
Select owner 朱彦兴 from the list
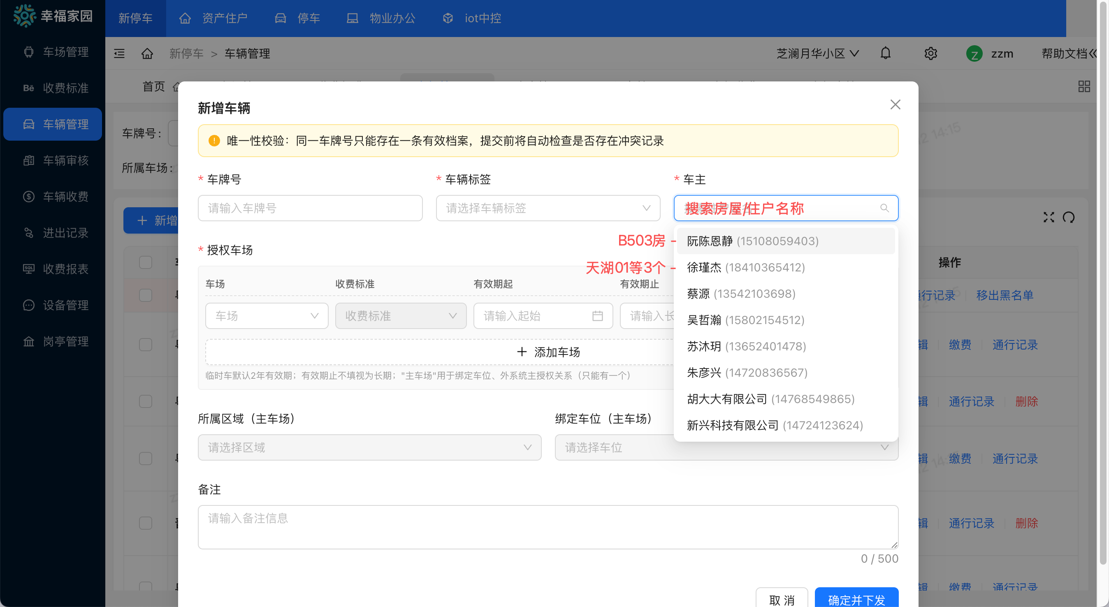point(786,372)
